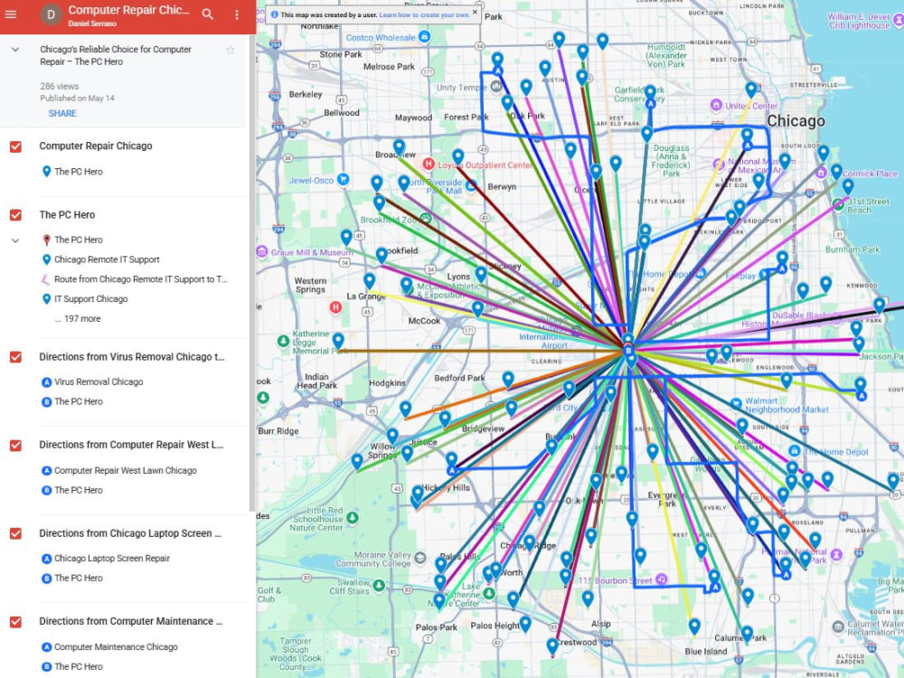Select The PC Hero under Computer Repair Chicago
Screen dimensions: 904x678
point(79,172)
